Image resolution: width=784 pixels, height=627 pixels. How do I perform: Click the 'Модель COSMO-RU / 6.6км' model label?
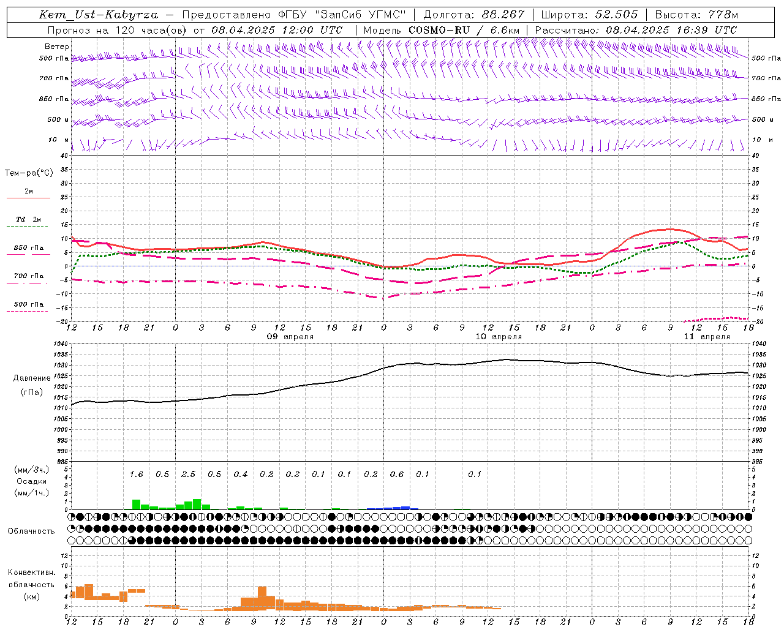click(442, 30)
